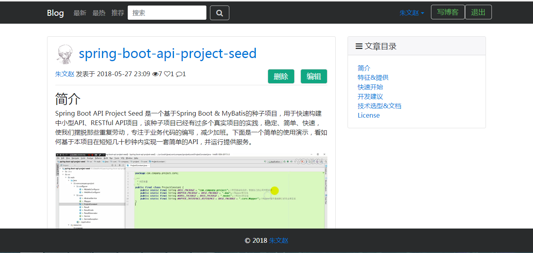Click the 退出 button
Screen dimensions: 533x253
point(478,12)
